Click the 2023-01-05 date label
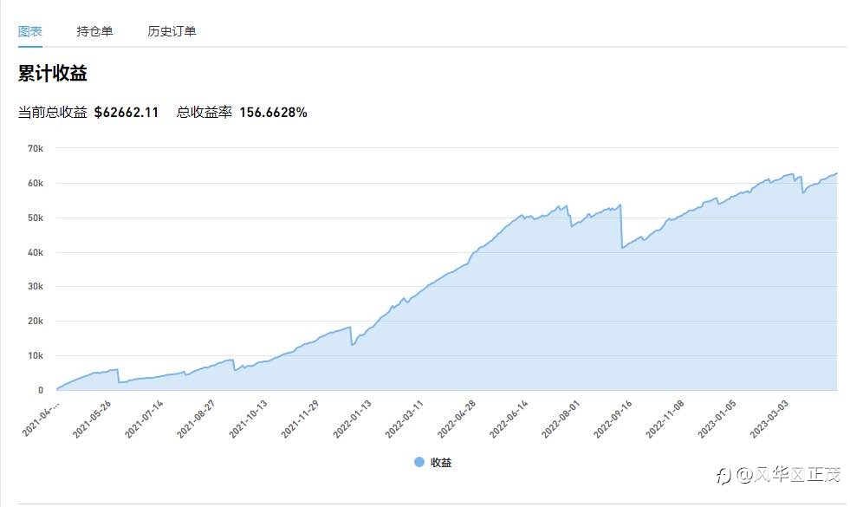 point(717,419)
